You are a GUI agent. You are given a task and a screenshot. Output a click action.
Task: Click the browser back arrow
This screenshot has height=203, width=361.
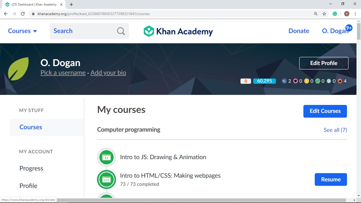[6, 14]
